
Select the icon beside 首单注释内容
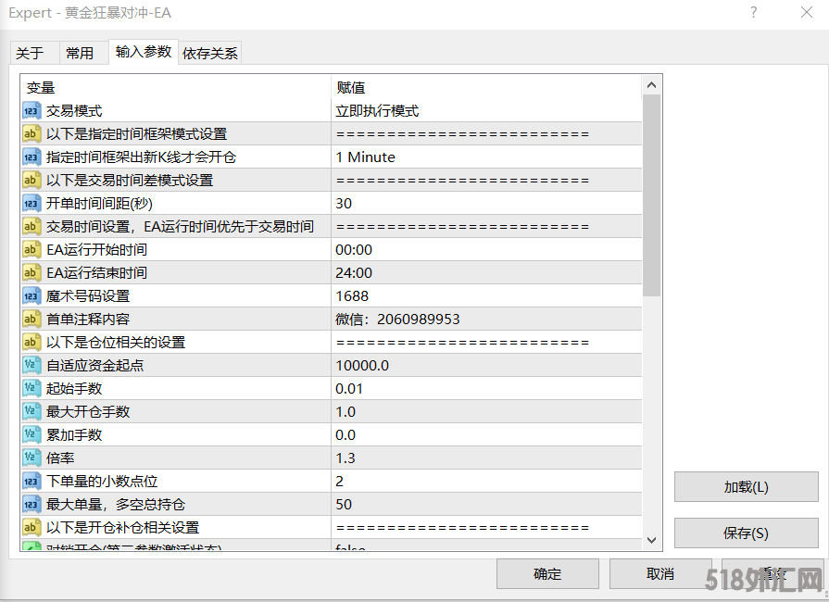[x=31, y=320]
